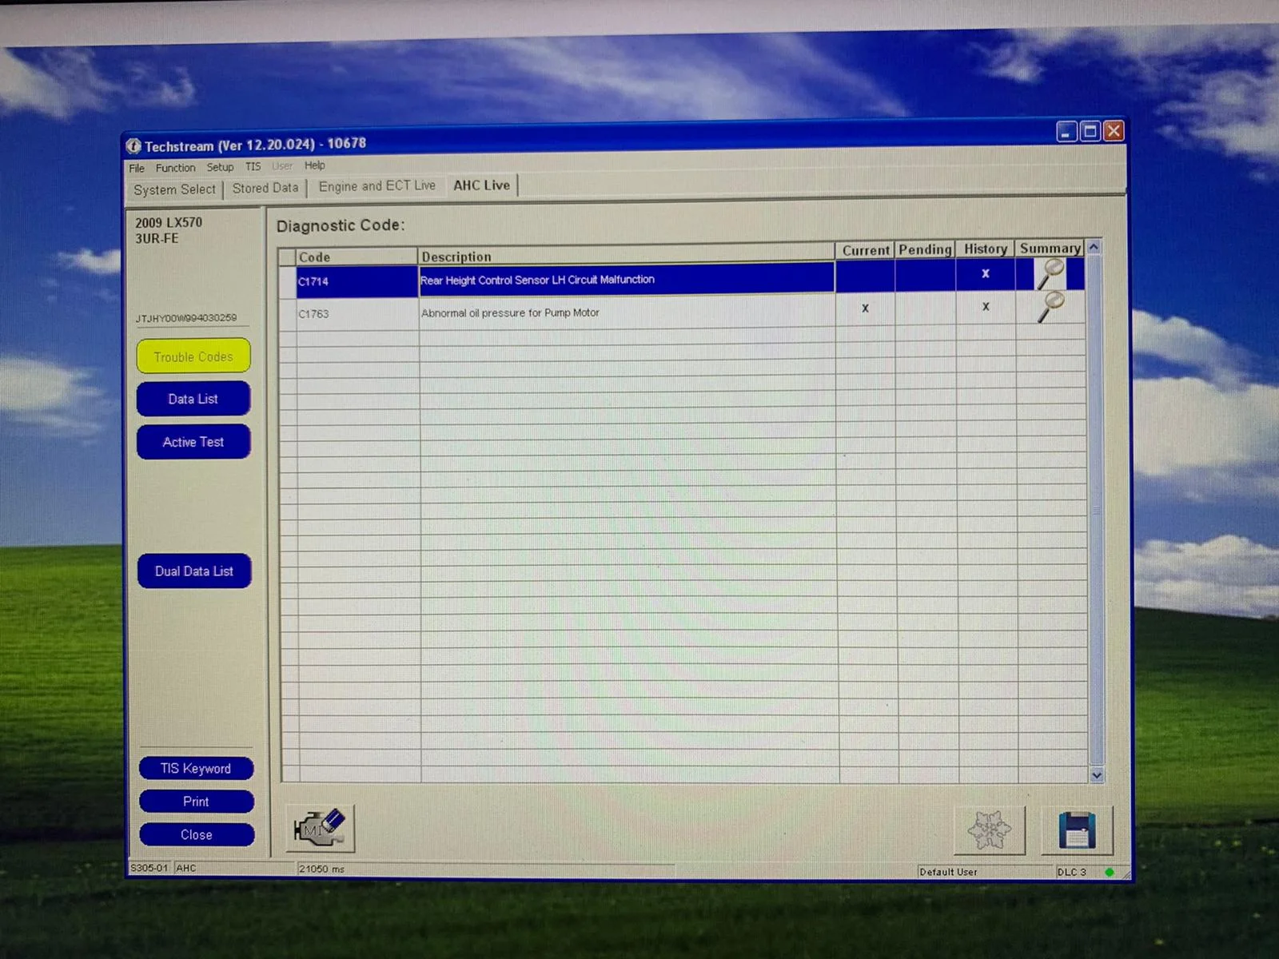Launch the Active Test
Image resolution: width=1279 pixels, height=959 pixels.
point(193,442)
